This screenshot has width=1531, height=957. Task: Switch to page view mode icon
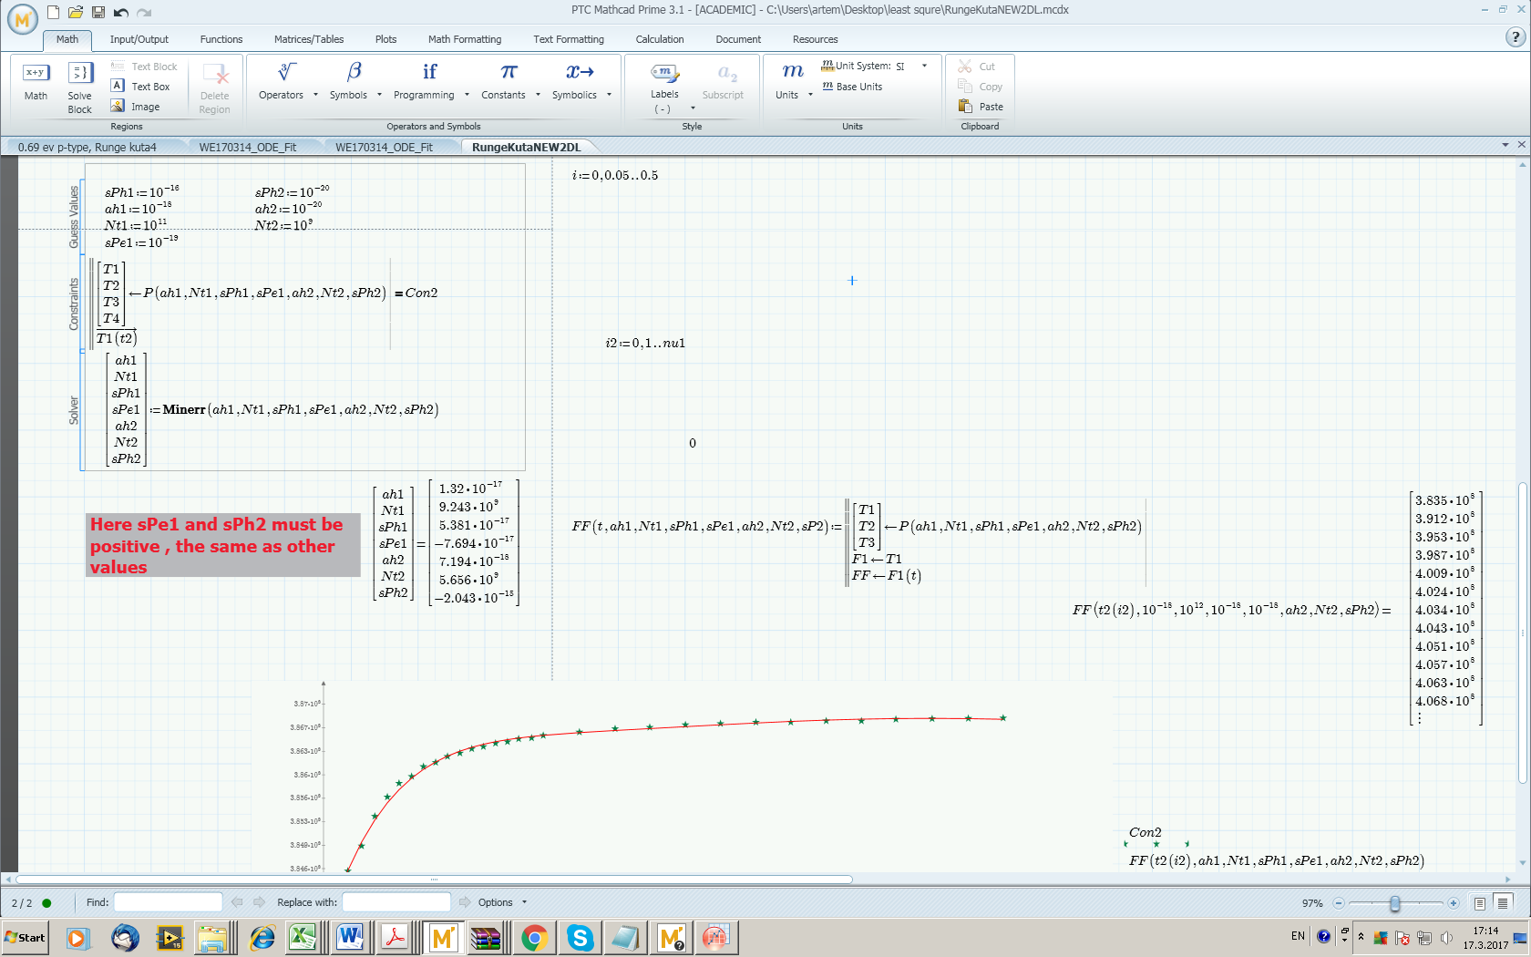1480,903
